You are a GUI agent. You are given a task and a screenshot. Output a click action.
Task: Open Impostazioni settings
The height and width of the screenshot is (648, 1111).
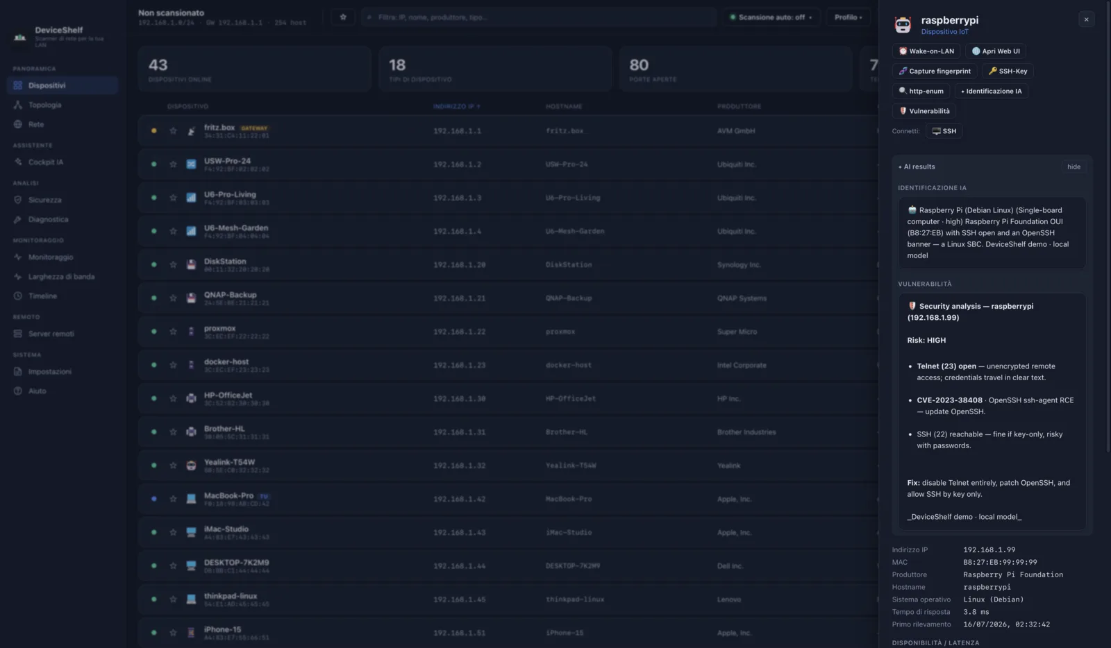[62, 371]
